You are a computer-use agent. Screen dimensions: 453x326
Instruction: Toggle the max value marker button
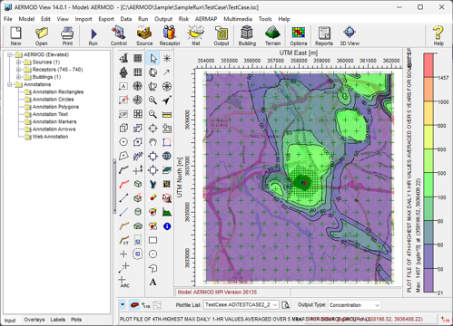pos(146,305)
